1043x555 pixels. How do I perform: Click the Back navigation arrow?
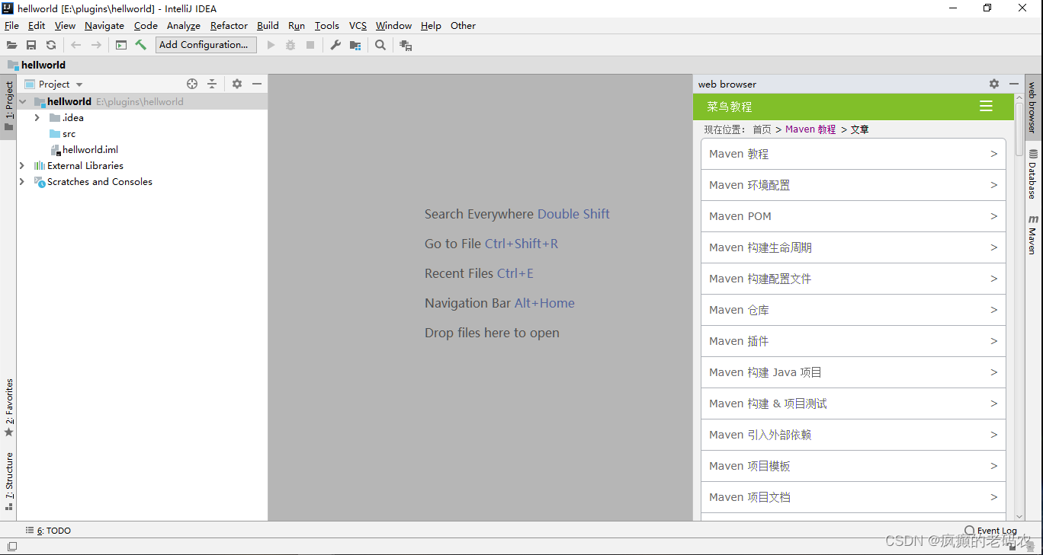tap(75, 46)
